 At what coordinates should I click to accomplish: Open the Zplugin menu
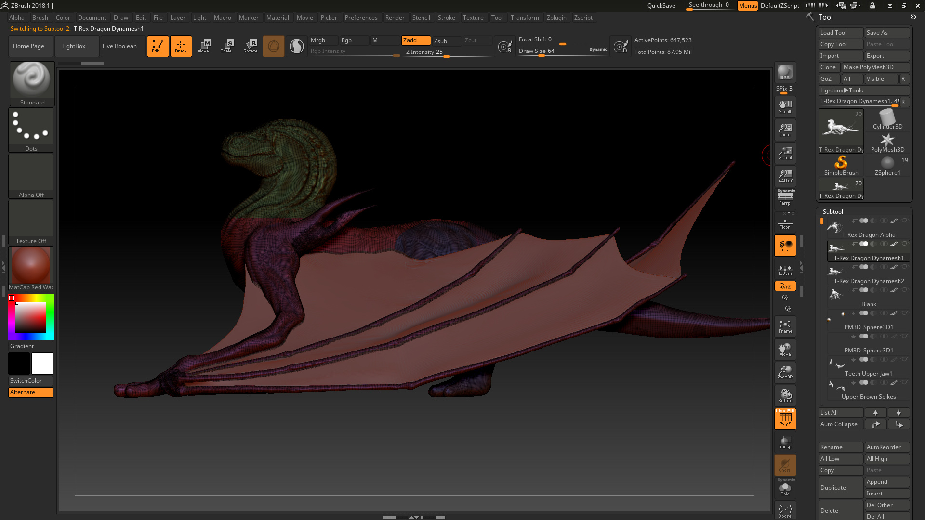click(x=556, y=18)
